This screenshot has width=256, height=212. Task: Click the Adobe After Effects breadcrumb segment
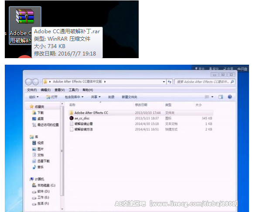[77, 82]
